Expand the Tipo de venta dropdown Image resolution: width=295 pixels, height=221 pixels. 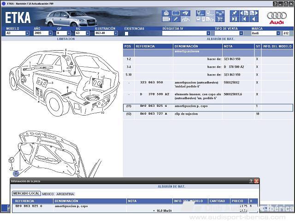tap(241, 33)
